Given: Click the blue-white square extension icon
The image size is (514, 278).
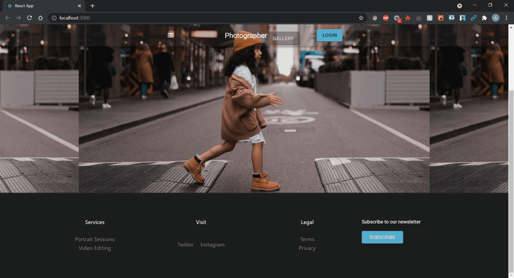Looking at the screenshot, I should click(x=462, y=18).
